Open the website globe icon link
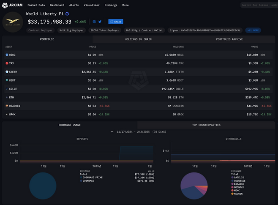Viewport: 278px width, 205px height. (x=94, y=22)
